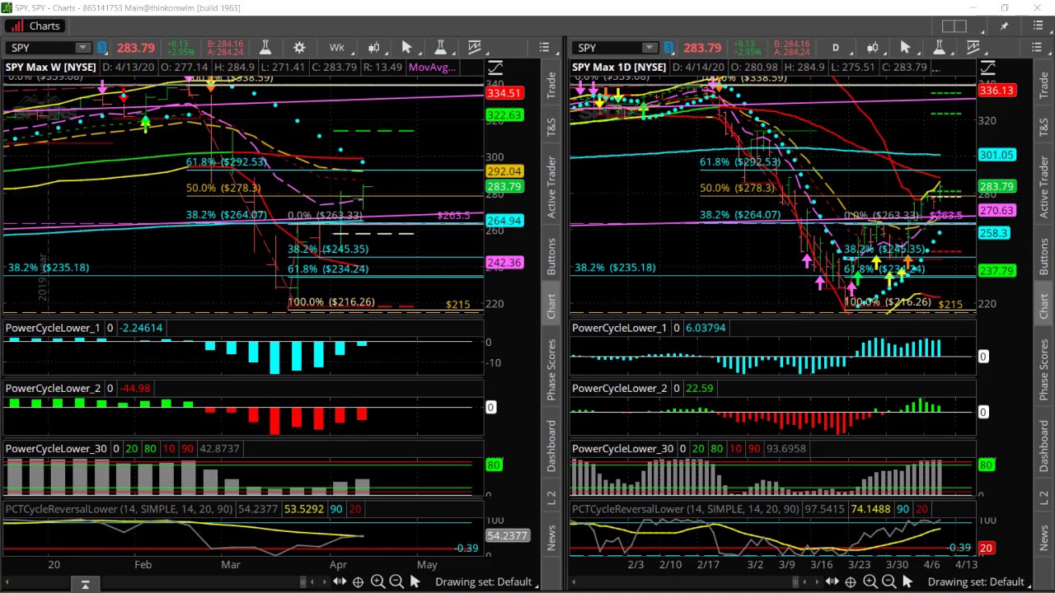
Task: Select the Chart side tab of left chart
Action: pos(551,306)
